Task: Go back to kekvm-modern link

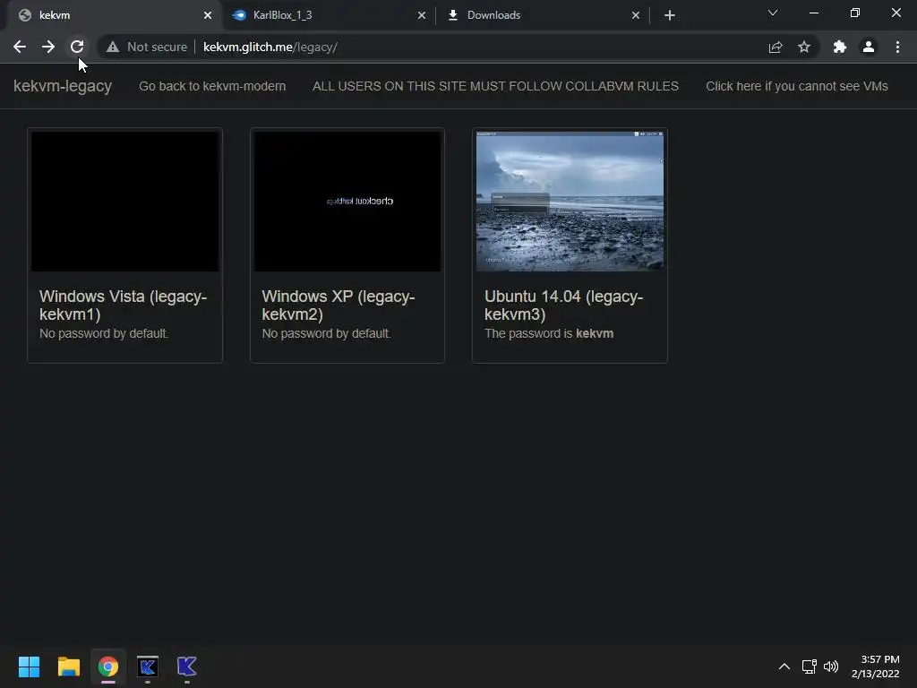Action: coord(212,86)
